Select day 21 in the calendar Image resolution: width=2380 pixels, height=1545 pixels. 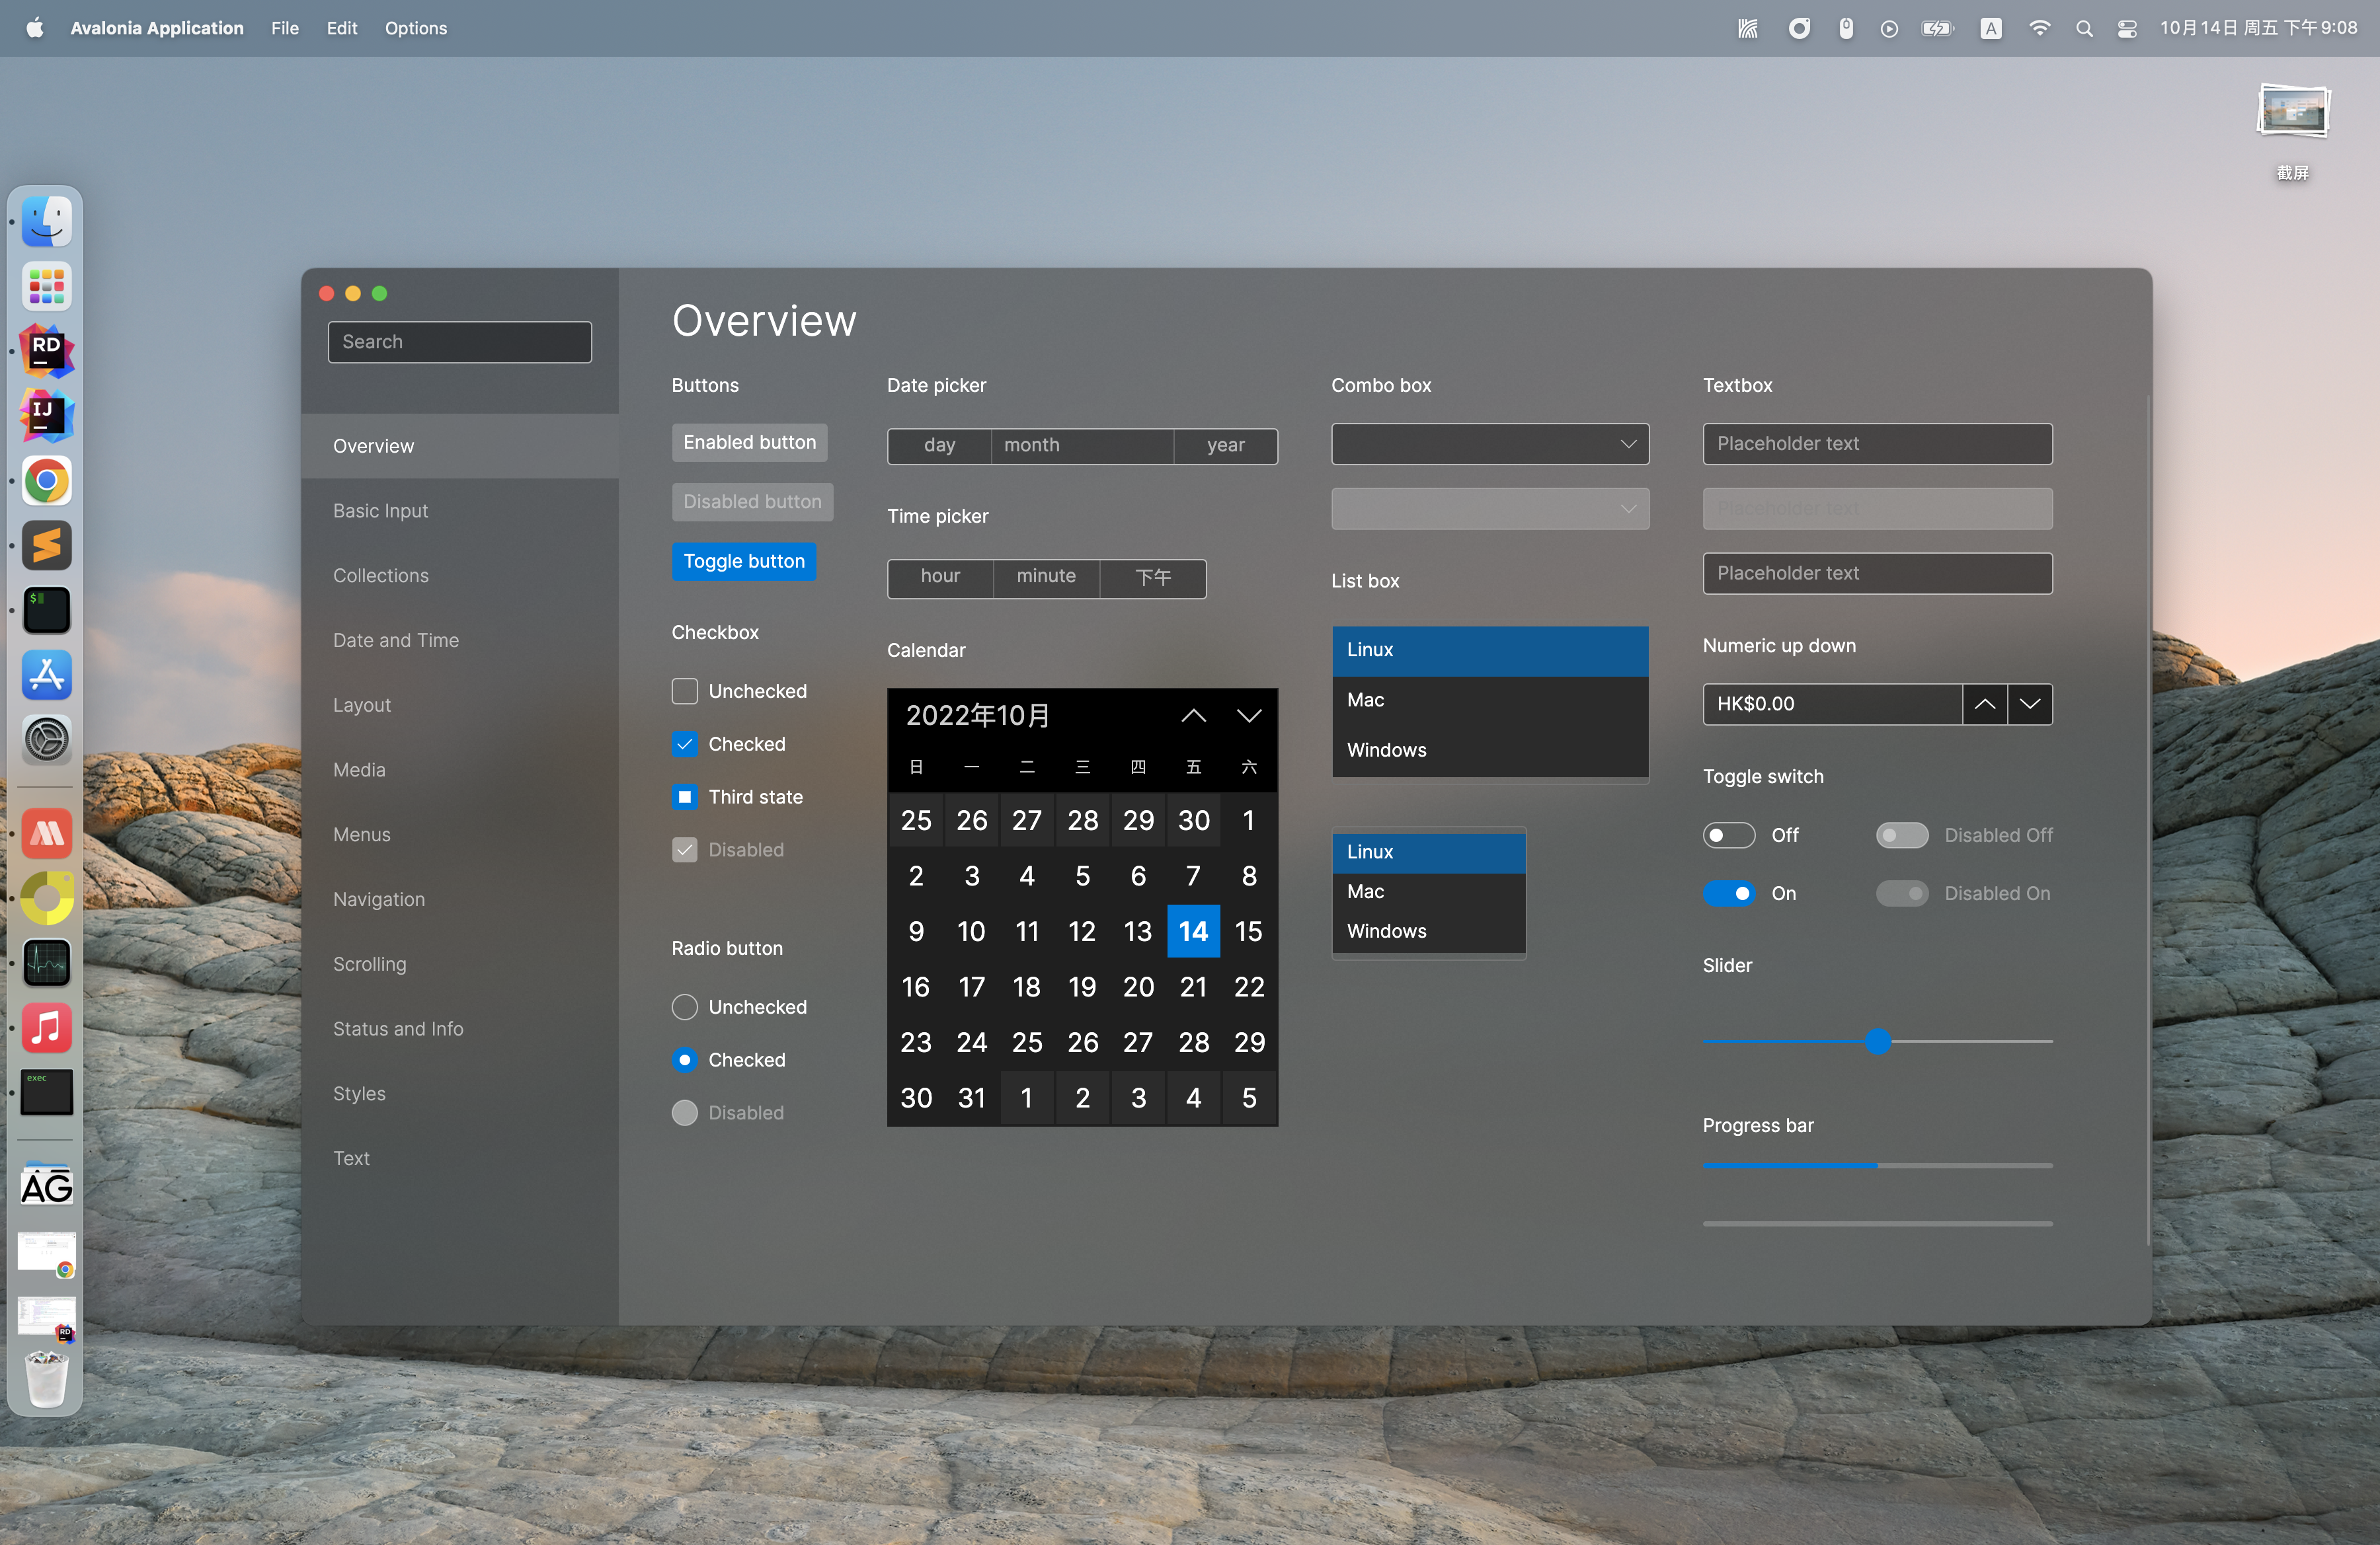1194,987
